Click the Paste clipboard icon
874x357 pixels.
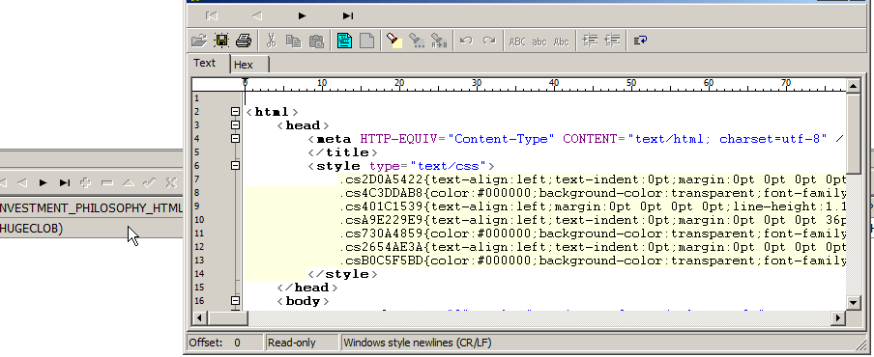316,41
